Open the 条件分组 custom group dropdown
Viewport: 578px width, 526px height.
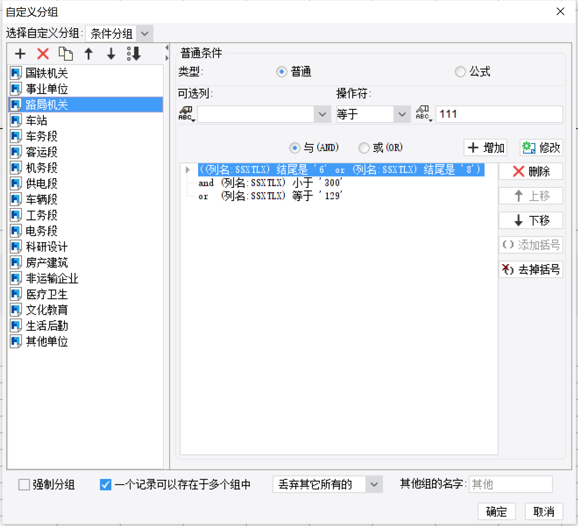145,34
